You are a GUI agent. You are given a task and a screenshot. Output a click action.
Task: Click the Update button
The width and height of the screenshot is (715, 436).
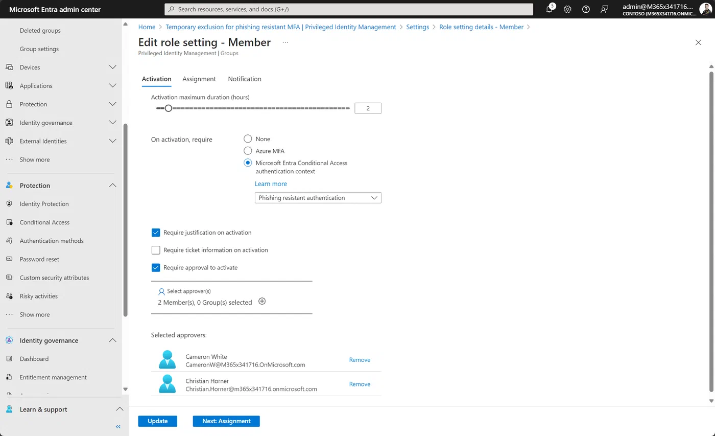[x=158, y=421]
